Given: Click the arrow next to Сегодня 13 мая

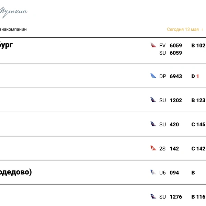Looking at the screenshot, I should coord(202,30).
